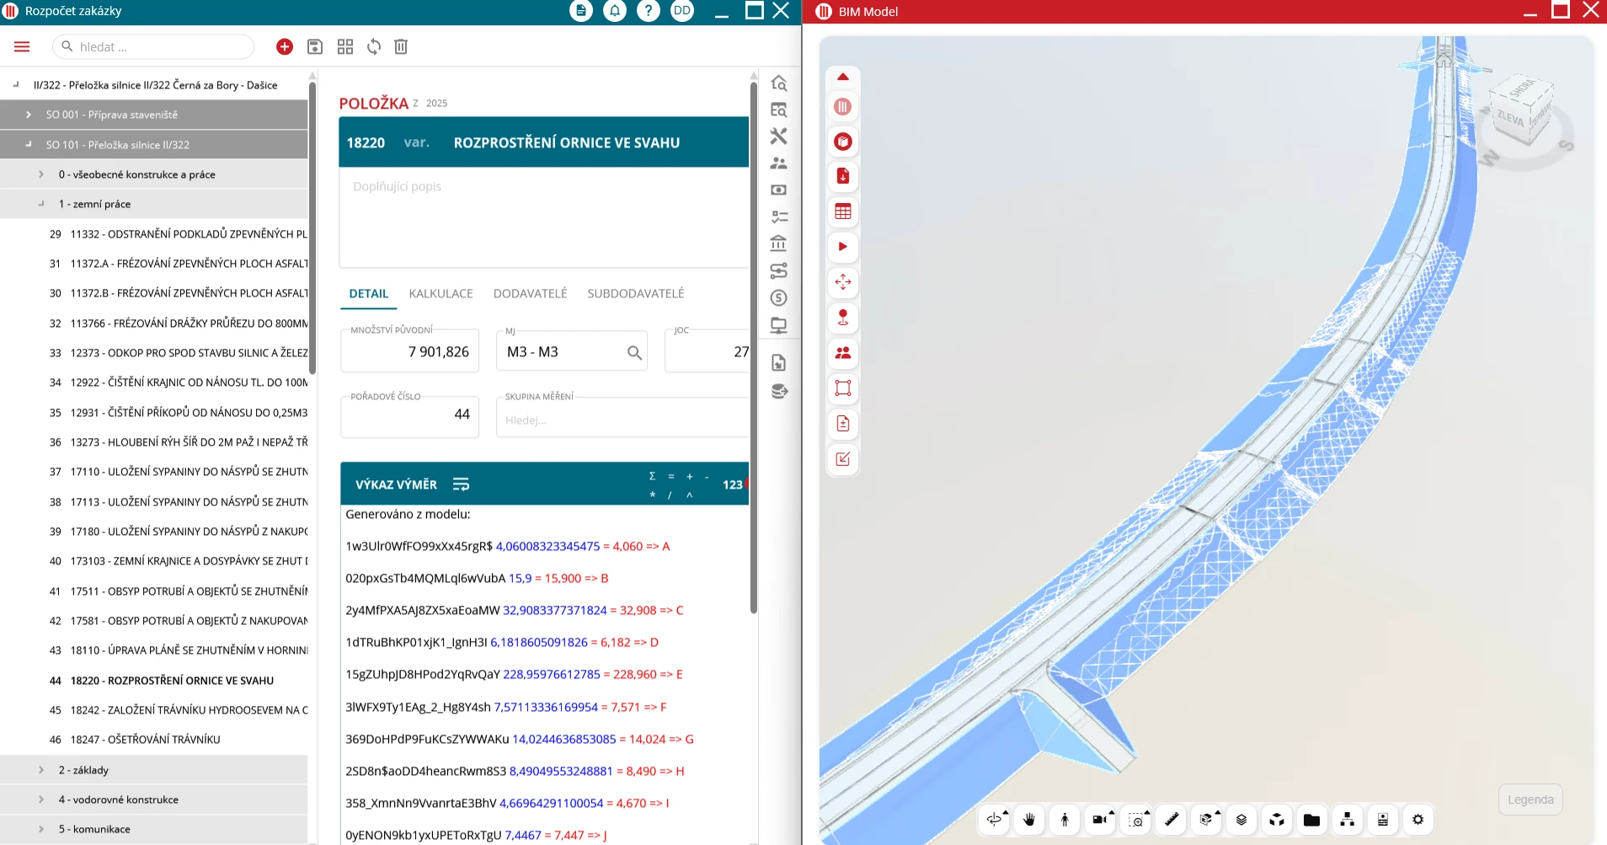The width and height of the screenshot is (1607, 845).
Task: Open the hamburger menu
Action: pyautogui.click(x=22, y=47)
